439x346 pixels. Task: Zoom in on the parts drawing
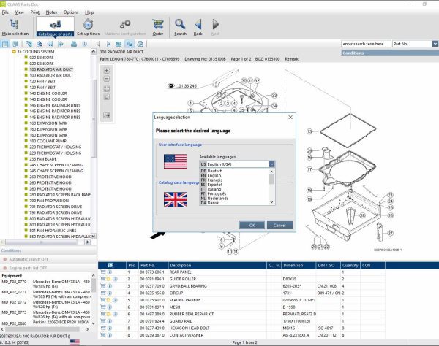pos(107,71)
